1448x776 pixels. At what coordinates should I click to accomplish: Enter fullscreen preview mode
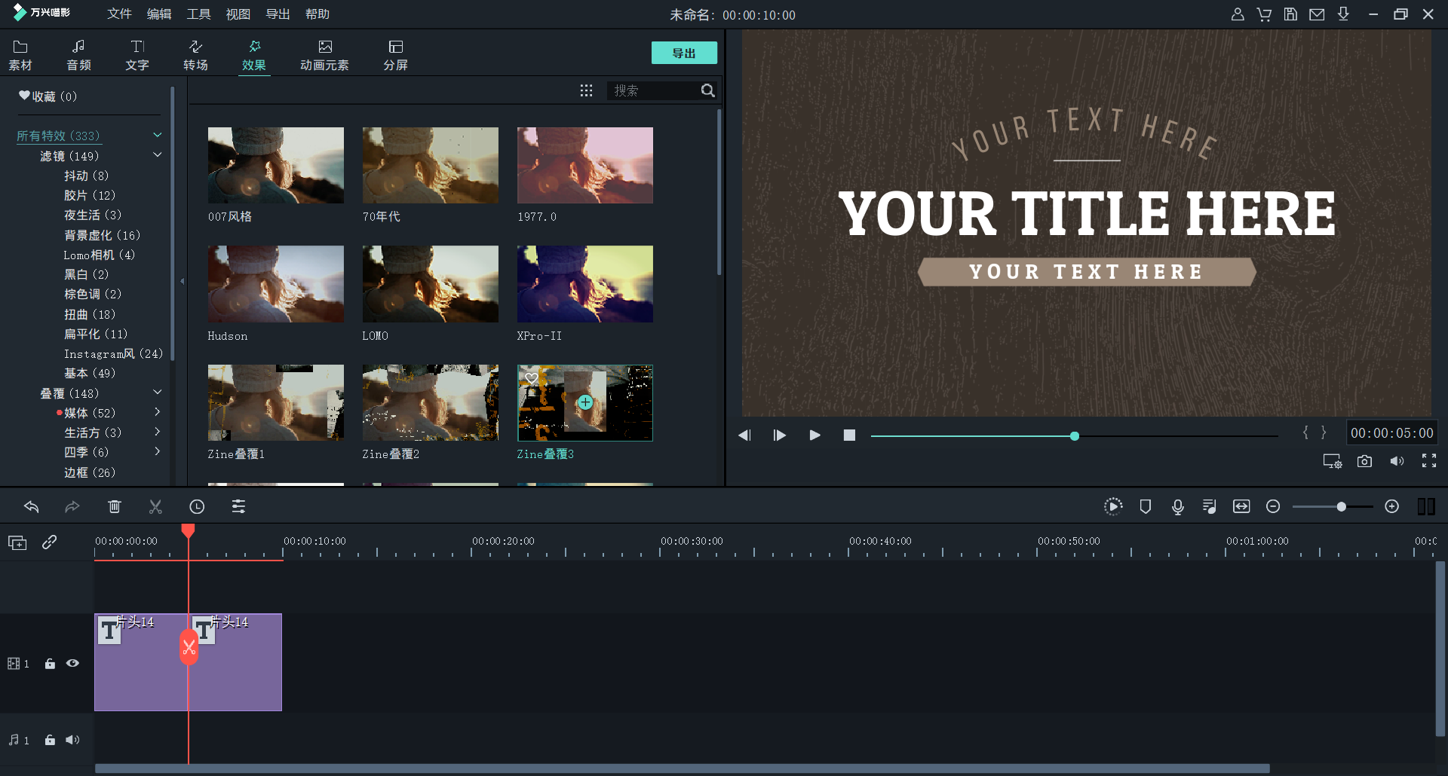(1428, 461)
